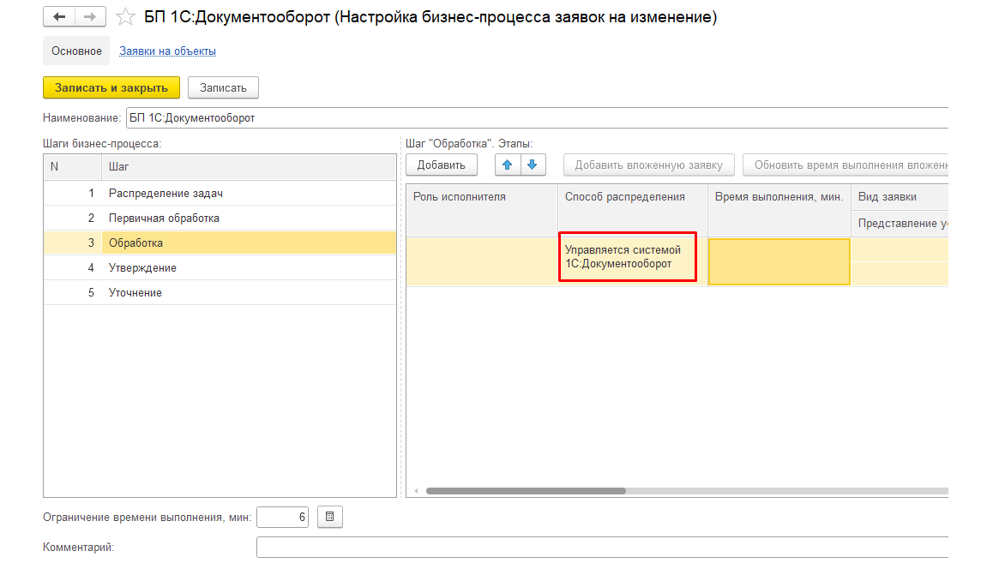Viewport: 981px width, 563px height.
Task: Click the Вид заявки column header
Action: [x=900, y=197]
